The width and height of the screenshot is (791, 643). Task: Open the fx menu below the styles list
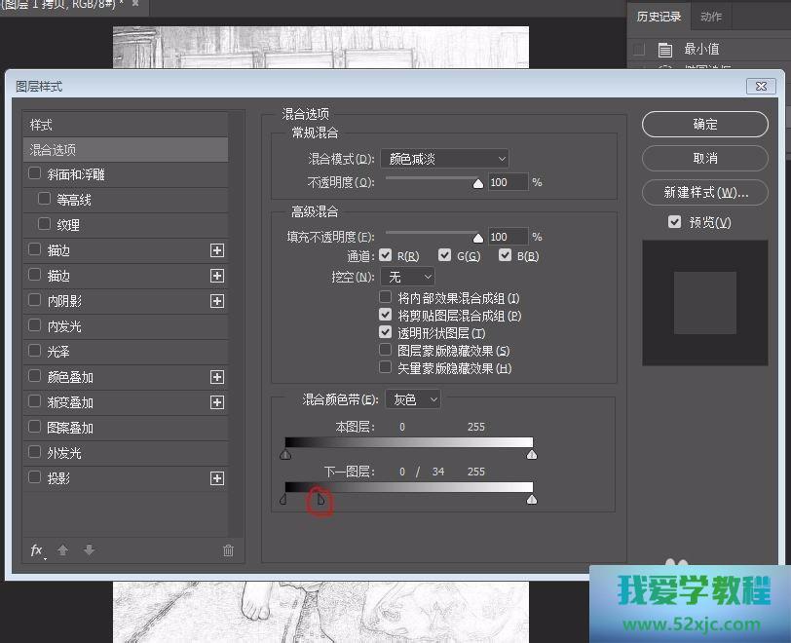pos(37,550)
